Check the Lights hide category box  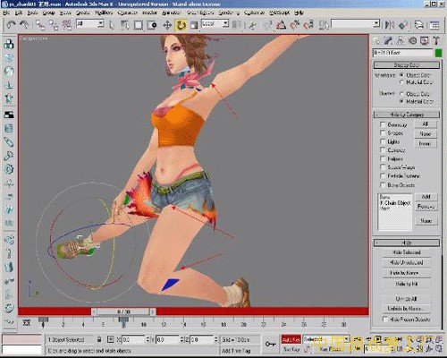coord(383,141)
